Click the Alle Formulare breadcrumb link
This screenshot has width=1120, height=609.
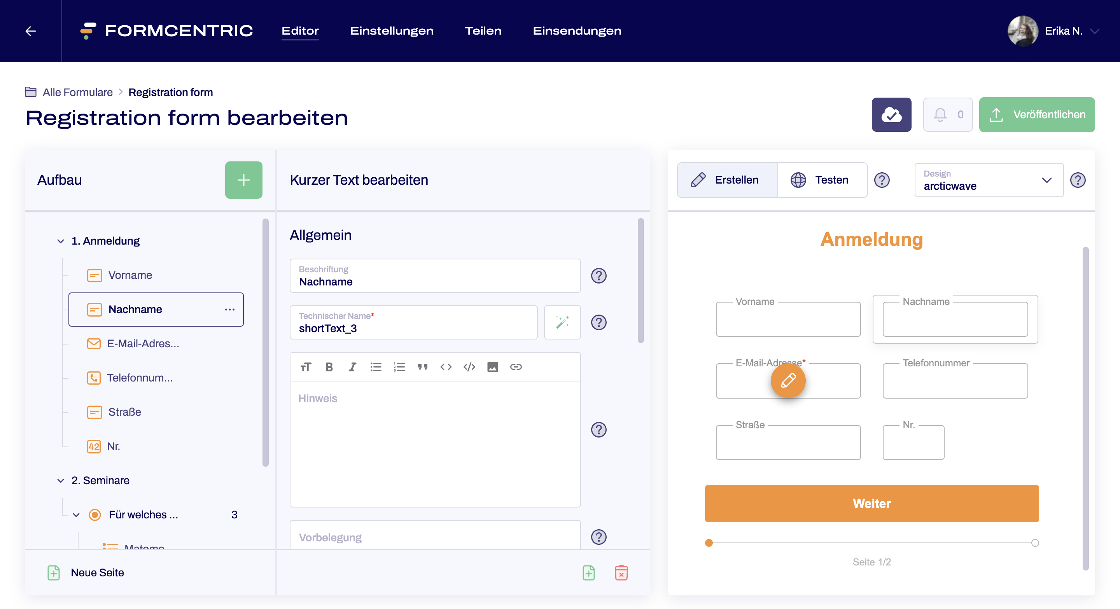click(77, 92)
